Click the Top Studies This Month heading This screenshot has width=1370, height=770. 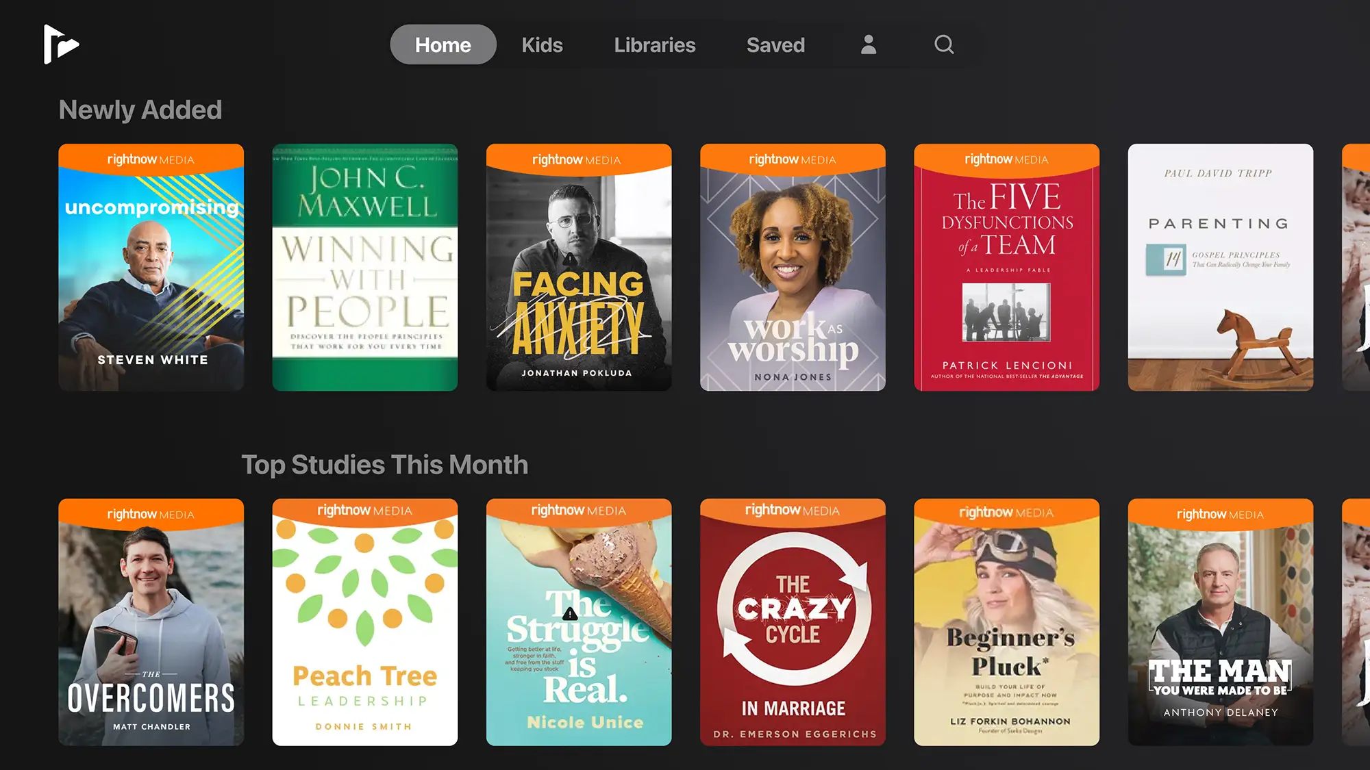tap(385, 465)
